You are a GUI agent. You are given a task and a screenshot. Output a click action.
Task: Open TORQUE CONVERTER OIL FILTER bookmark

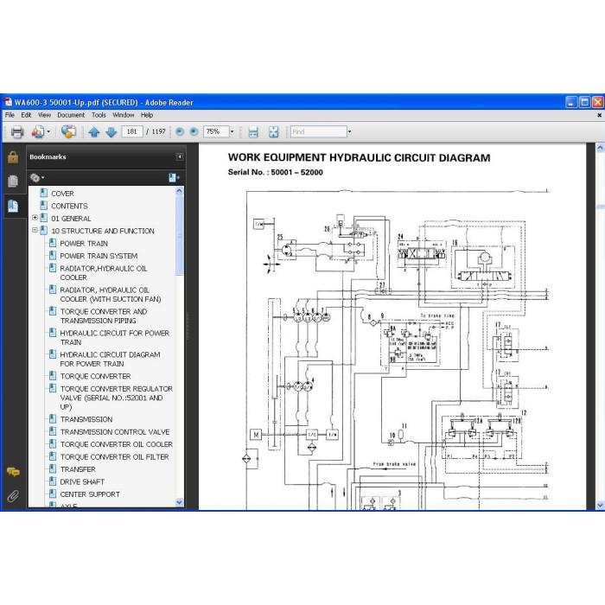(115, 457)
